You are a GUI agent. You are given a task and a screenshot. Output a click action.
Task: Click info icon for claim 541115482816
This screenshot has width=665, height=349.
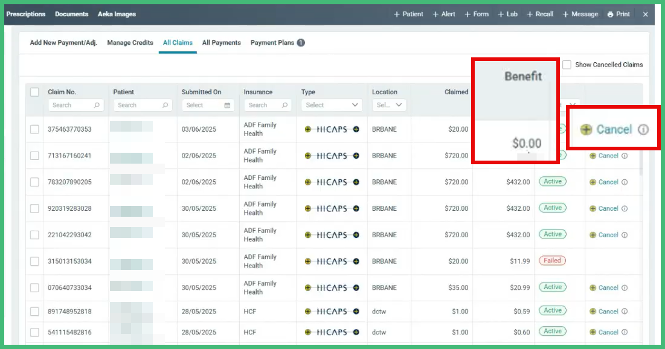(x=625, y=332)
